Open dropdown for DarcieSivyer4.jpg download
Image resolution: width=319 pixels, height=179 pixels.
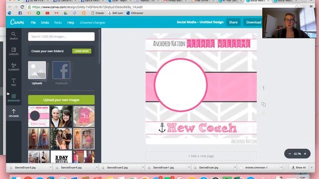(97, 168)
